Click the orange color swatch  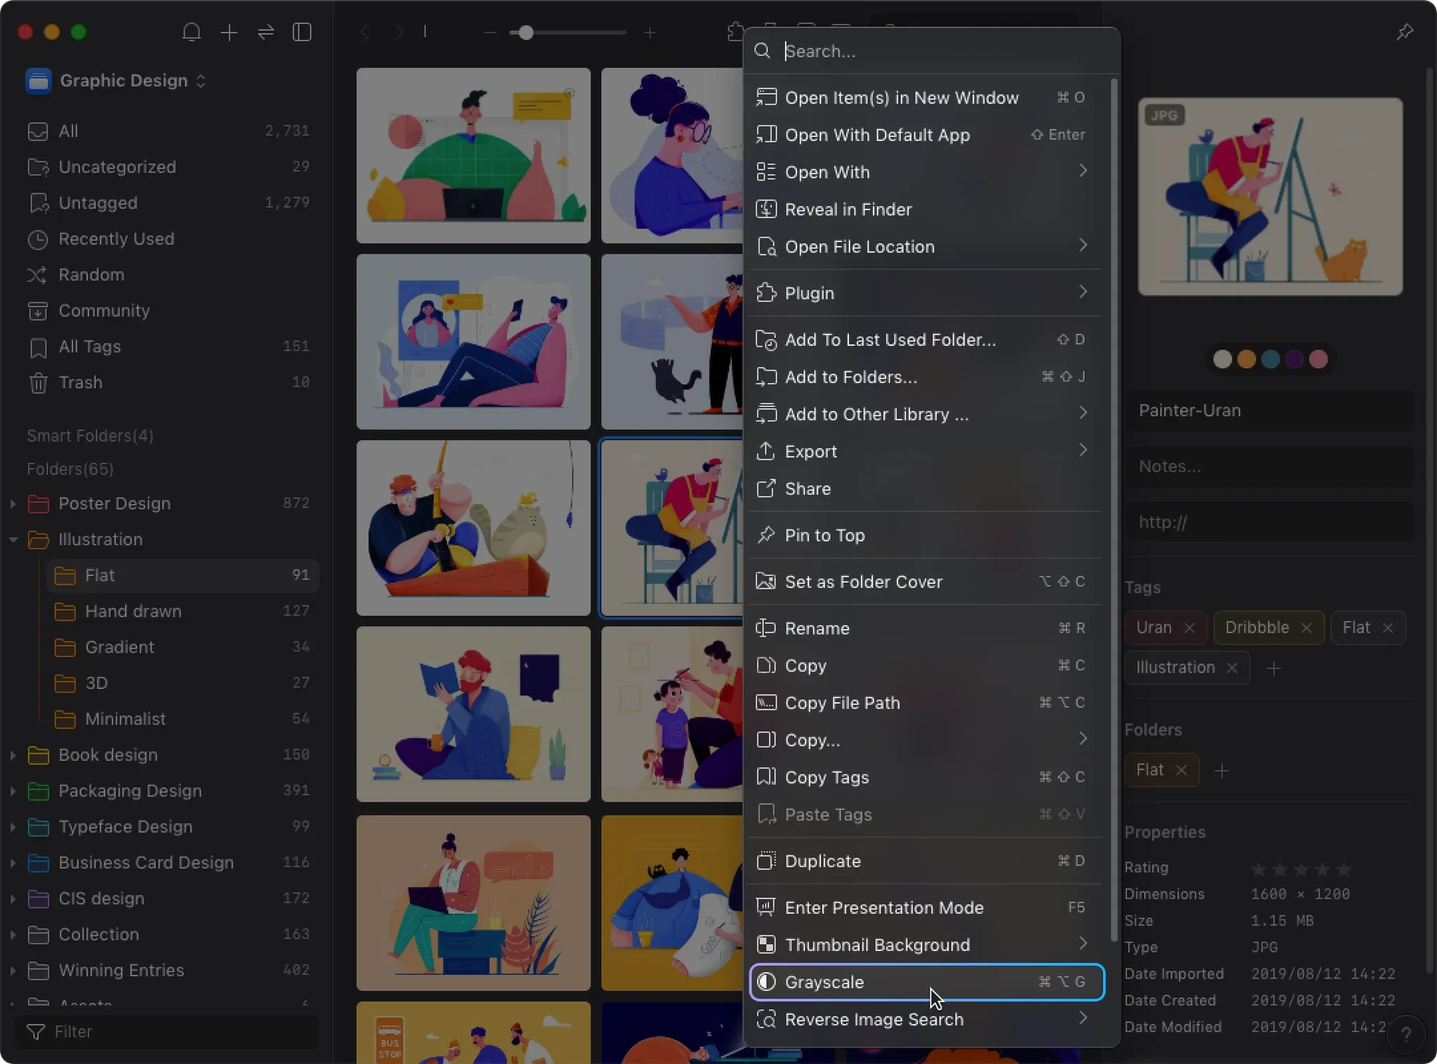pyautogui.click(x=1246, y=359)
